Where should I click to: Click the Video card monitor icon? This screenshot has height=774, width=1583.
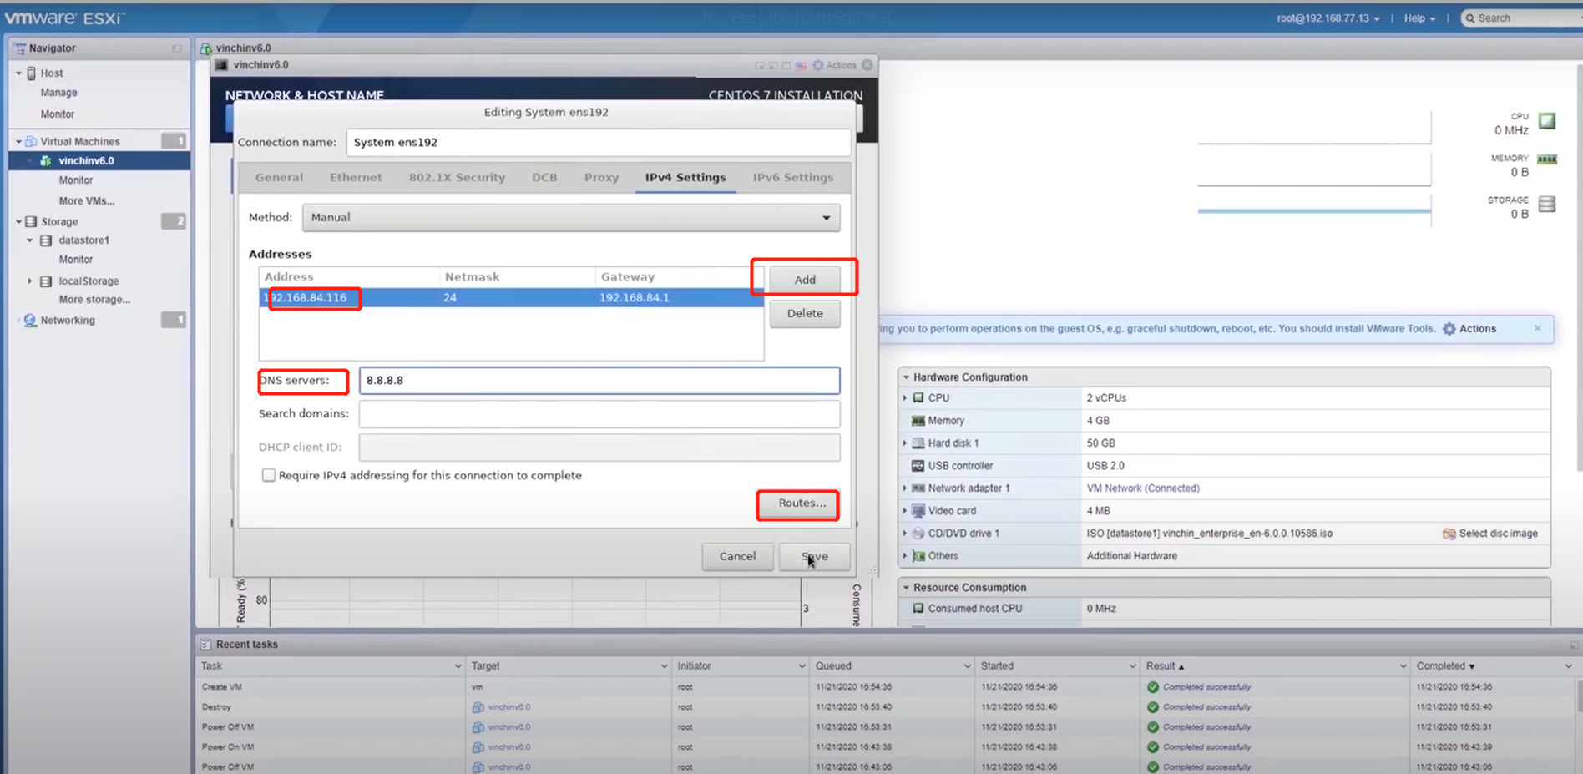918,511
